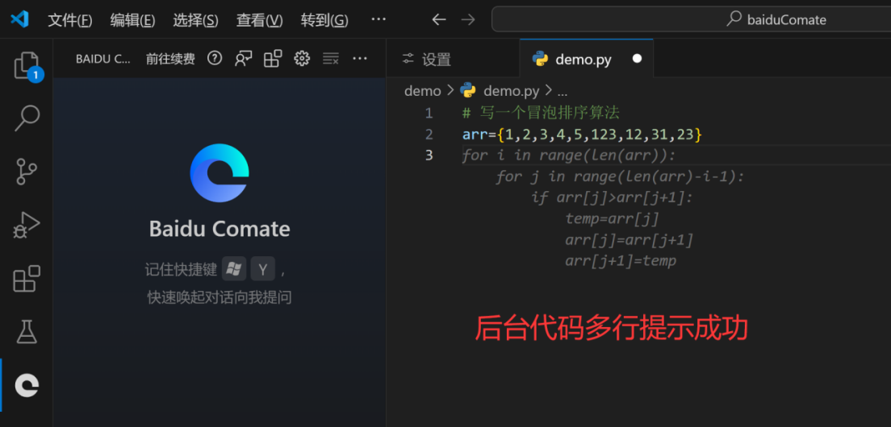Click line number 2 in gutter
The image size is (891, 427).
pos(429,135)
